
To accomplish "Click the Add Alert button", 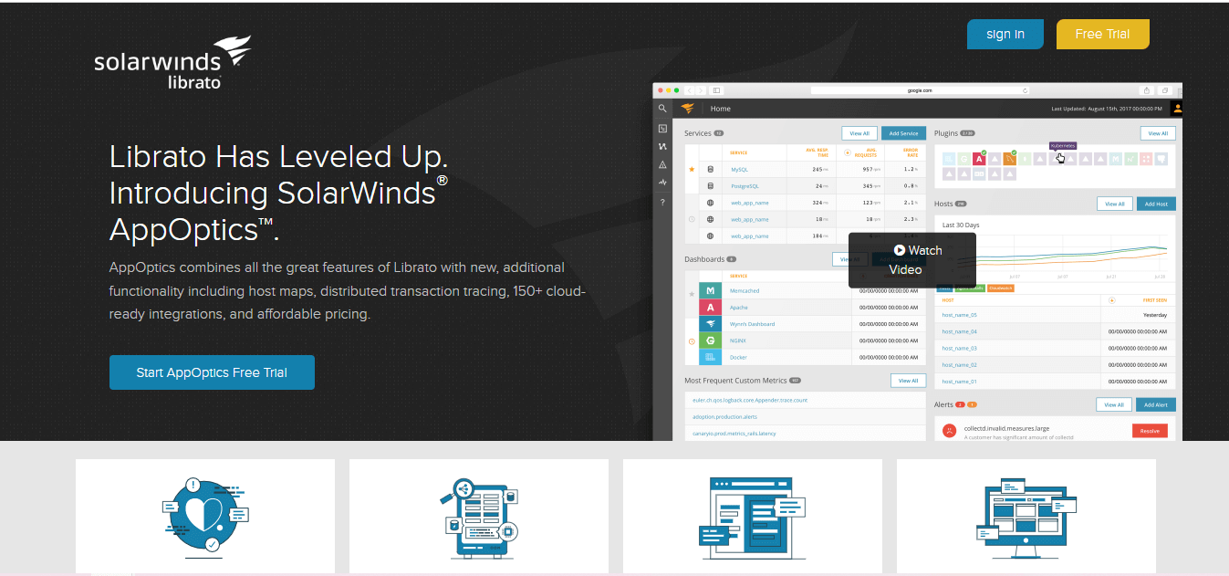I will point(1156,404).
